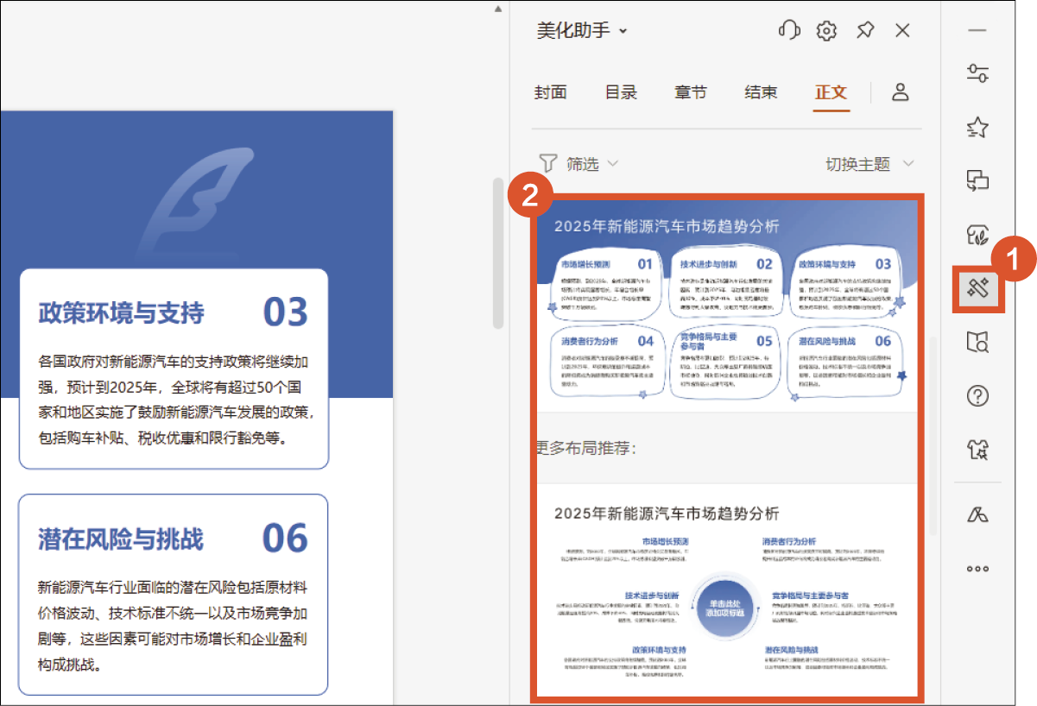This screenshot has height=706, width=1037.
Task: Select the 章节 tab
Action: point(691,92)
